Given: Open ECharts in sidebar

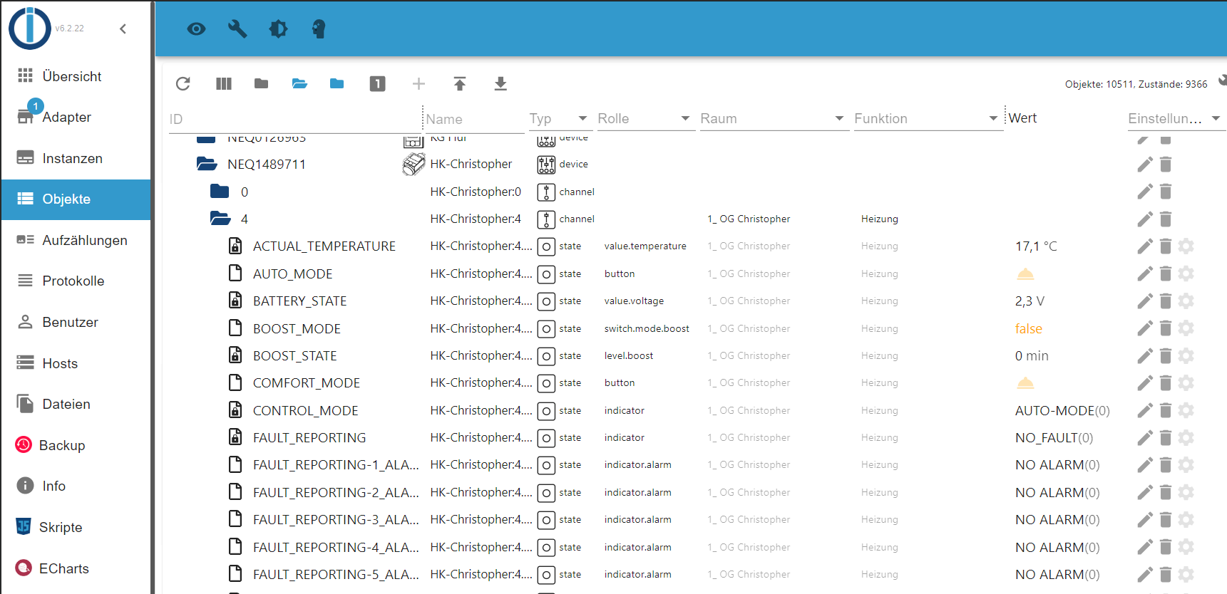Looking at the screenshot, I should 76,568.
